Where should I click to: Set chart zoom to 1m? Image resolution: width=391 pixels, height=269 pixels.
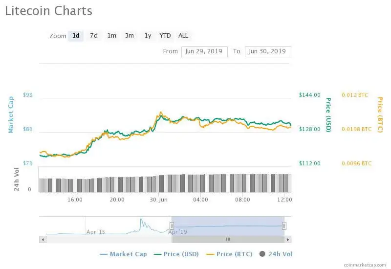pos(112,36)
